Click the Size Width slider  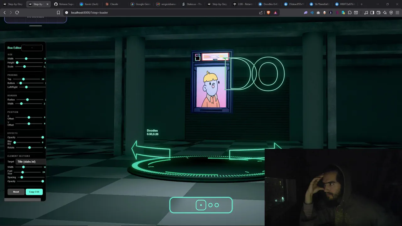click(29, 59)
